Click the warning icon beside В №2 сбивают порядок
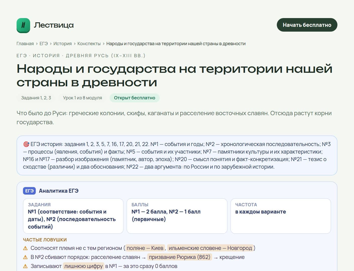This screenshot has width=354, height=271. click(x=25, y=257)
